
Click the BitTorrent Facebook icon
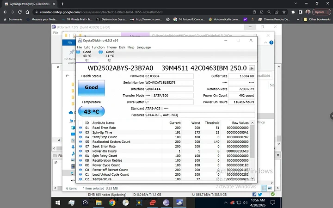tap(254, 195)
